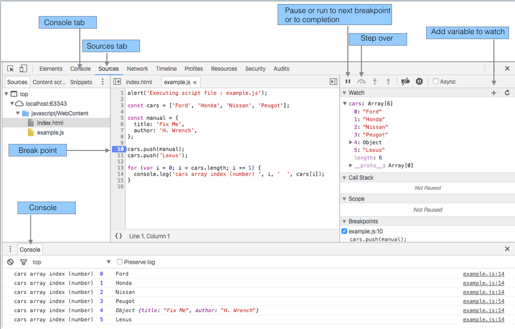Click the Deactivate breakpoints icon
Screen dimensions: 515x329
pyautogui.click(x=406, y=81)
